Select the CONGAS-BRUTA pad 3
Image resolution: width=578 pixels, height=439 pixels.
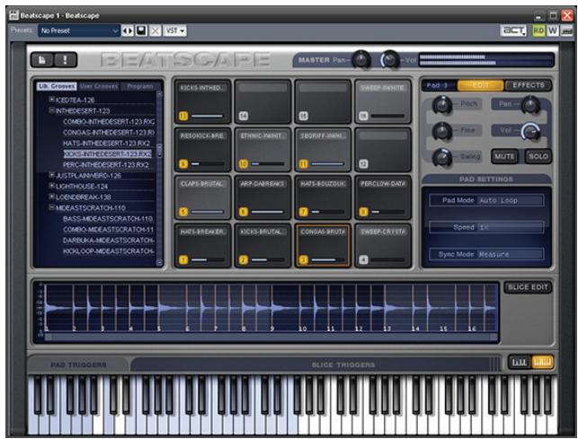click(323, 245)
